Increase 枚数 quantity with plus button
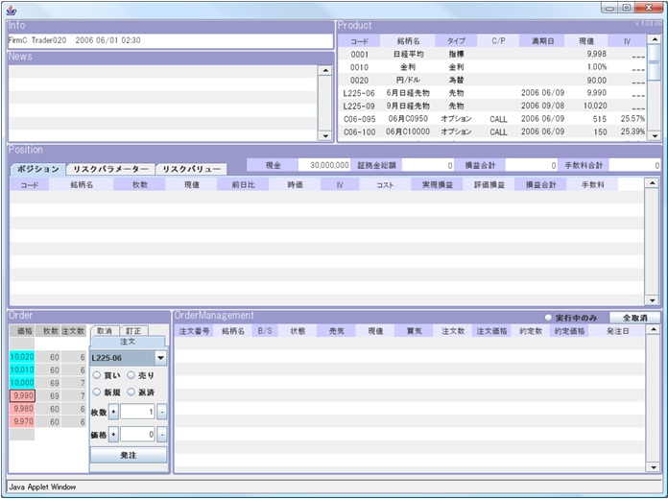Viewport: 668px width, 499px height. [113, 412]
